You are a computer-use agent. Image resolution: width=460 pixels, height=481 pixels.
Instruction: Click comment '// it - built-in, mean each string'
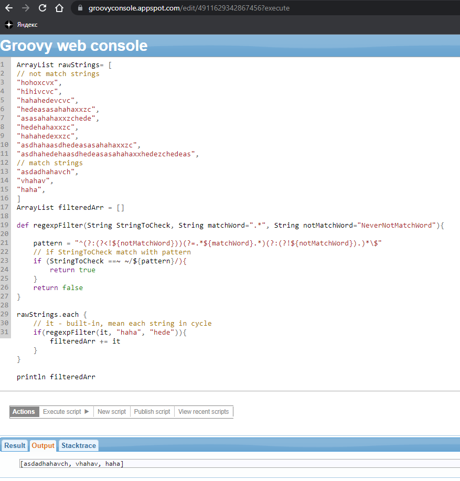[123, 323]
